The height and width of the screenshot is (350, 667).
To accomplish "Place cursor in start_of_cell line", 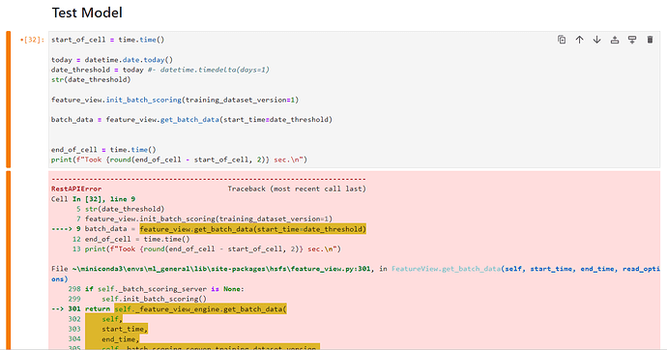I will (x=107, y=40).
